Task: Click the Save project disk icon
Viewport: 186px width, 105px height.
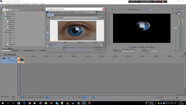Action: (7, 6)
